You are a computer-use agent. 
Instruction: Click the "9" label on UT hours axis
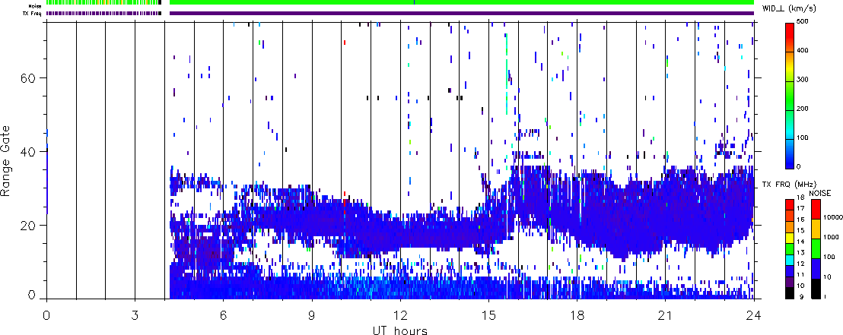[312, 314]
